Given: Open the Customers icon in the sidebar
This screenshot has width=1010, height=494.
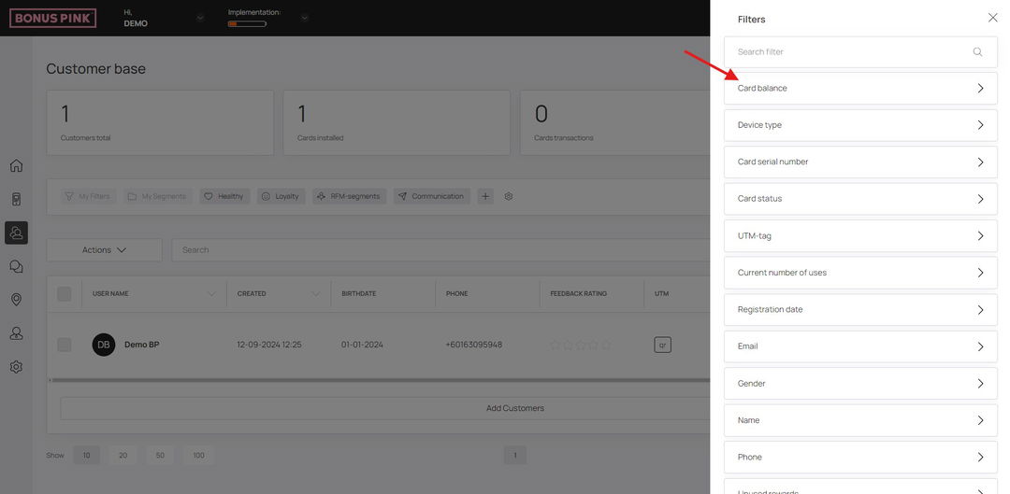Looking at the screenshot, I should click(x=16, y=233).
